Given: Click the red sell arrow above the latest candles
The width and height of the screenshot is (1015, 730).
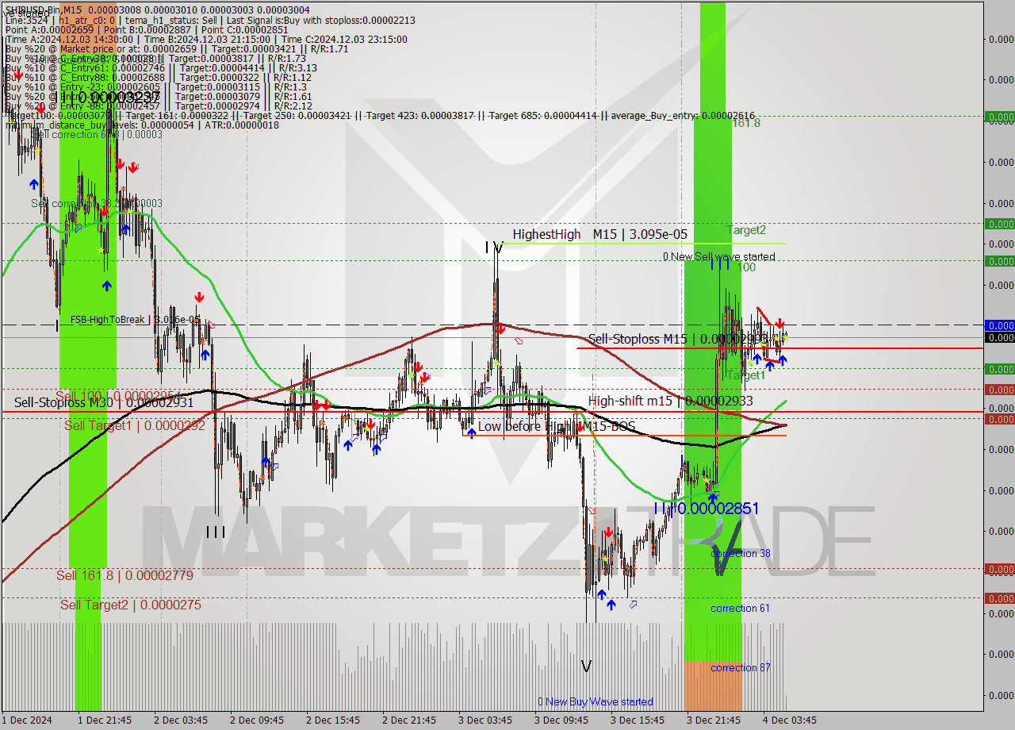Looking at the screenshot, I should click(x=780, y=324).
